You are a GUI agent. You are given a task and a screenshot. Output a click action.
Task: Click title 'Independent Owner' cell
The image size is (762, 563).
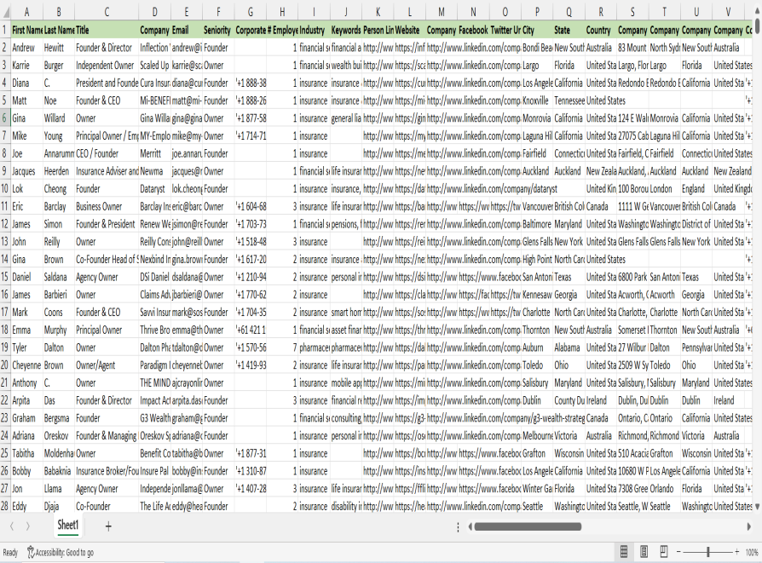(107, 65)
